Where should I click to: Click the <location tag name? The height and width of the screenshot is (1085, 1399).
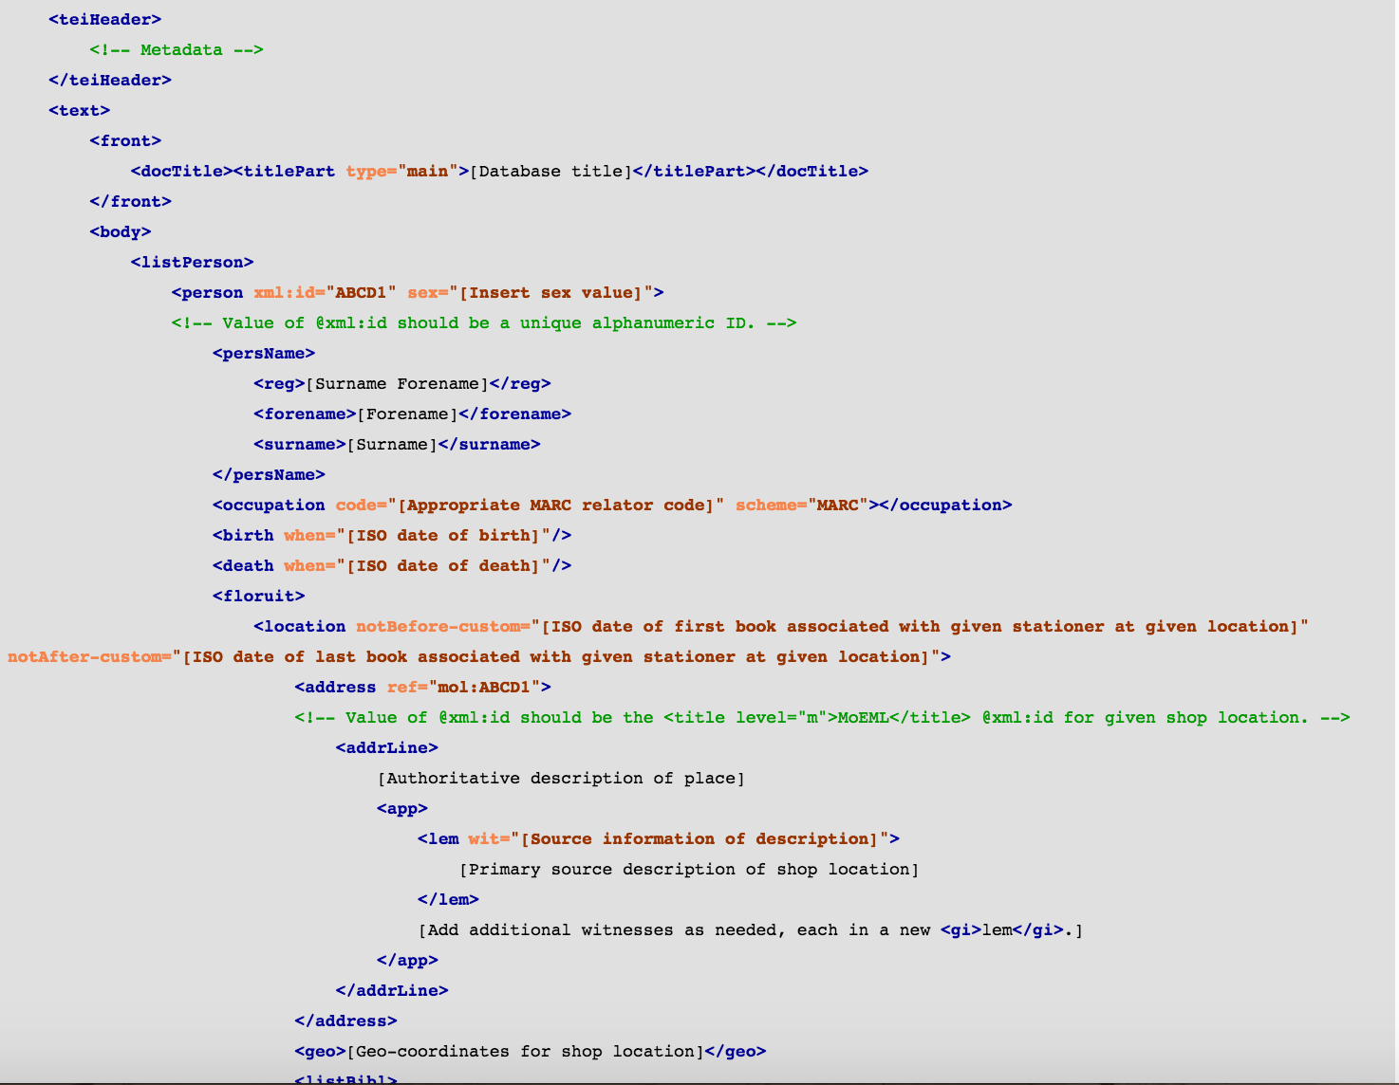click(x=300, y=626)
